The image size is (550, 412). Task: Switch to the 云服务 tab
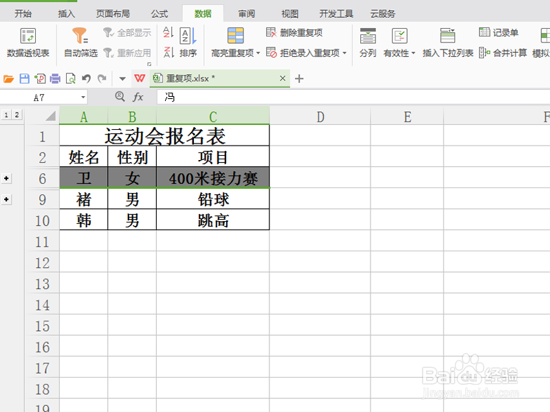pyautogui.click(x=383, y=14)
